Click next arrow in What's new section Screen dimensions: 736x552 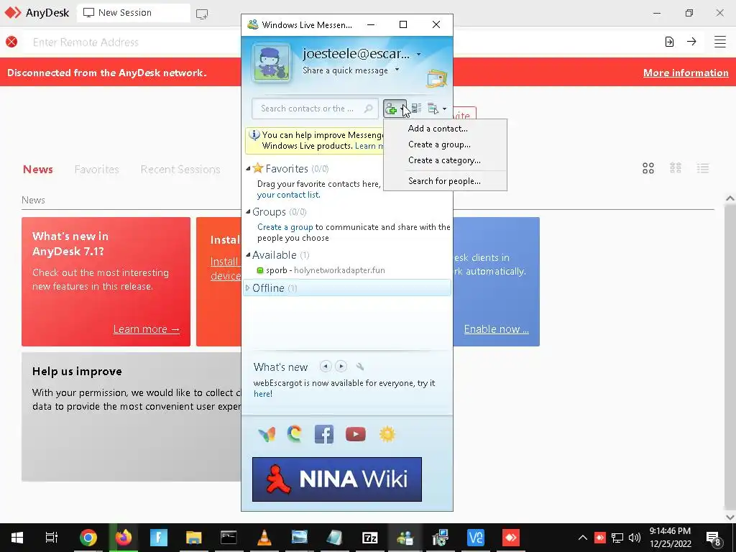click(341, 366)
